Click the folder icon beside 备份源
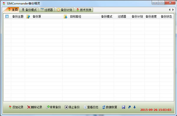Screen dimensions: 177x116 [x=28, y=16]
